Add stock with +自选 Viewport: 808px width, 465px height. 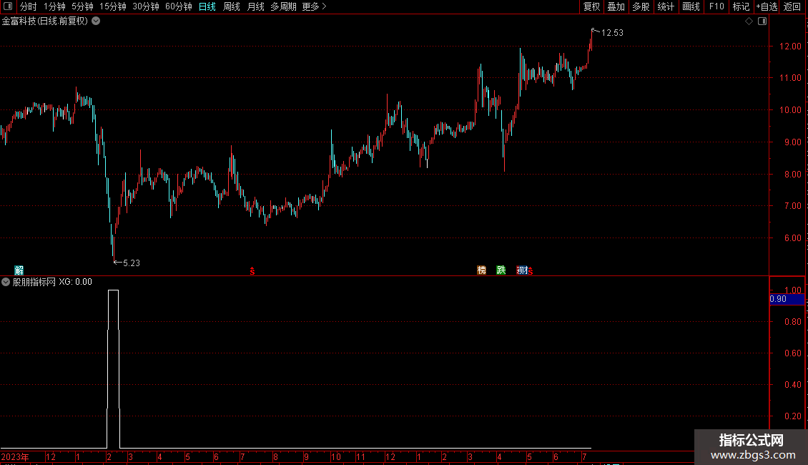[x=767, y=6]
